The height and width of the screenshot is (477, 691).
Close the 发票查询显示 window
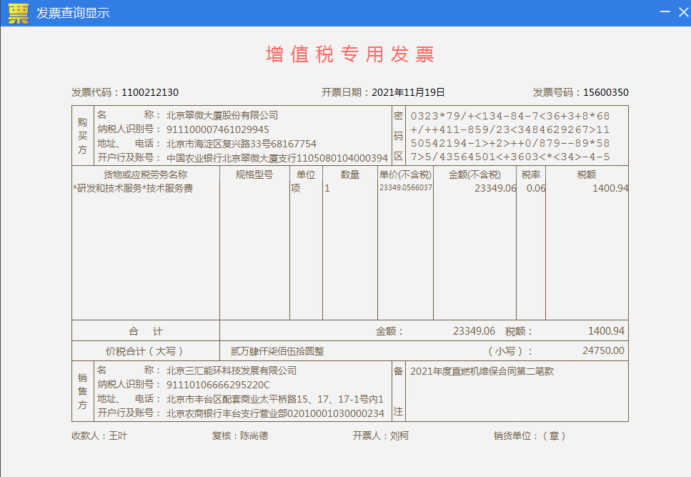682,13
